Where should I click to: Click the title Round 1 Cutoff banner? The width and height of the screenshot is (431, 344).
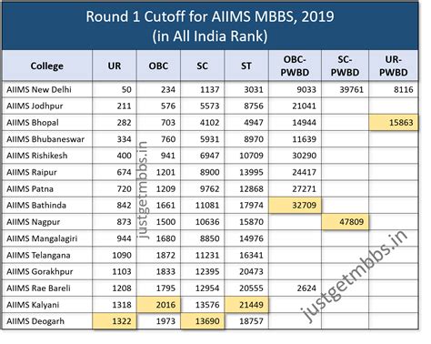210,25
